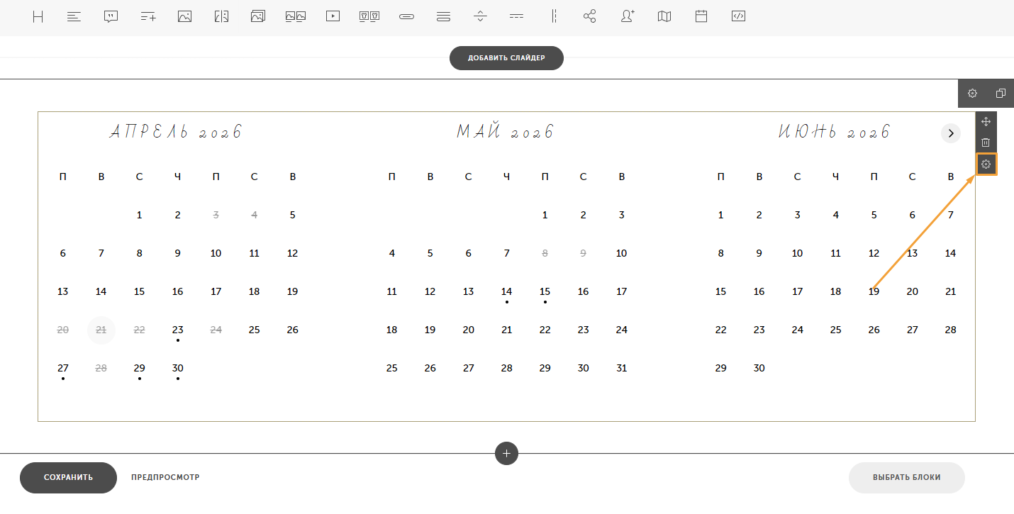Screen dimensions: 1014x514
Task: Insert a map block
Action: click(x=664, y=16)
